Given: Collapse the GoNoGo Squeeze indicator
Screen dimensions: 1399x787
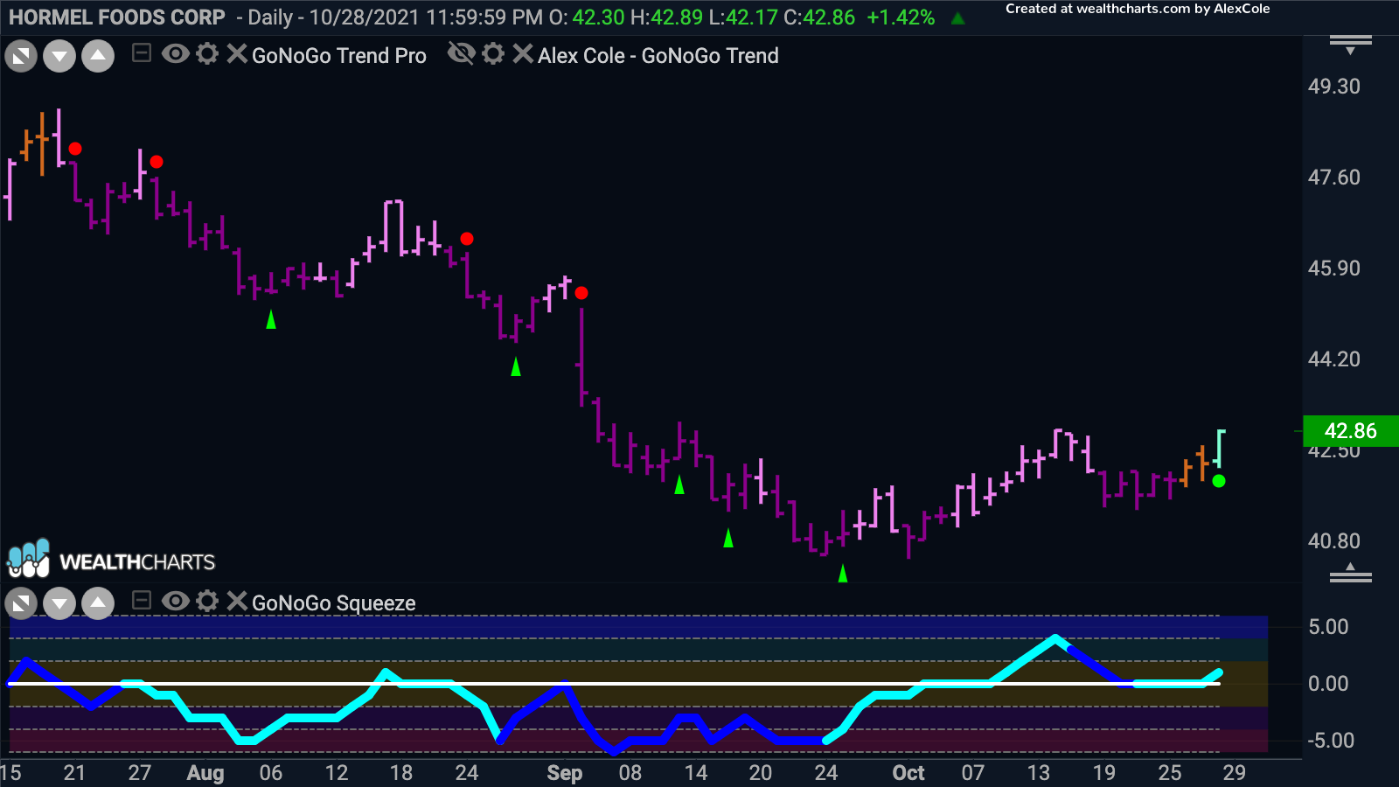Looking at the screenshot, I should coord(142,601).
